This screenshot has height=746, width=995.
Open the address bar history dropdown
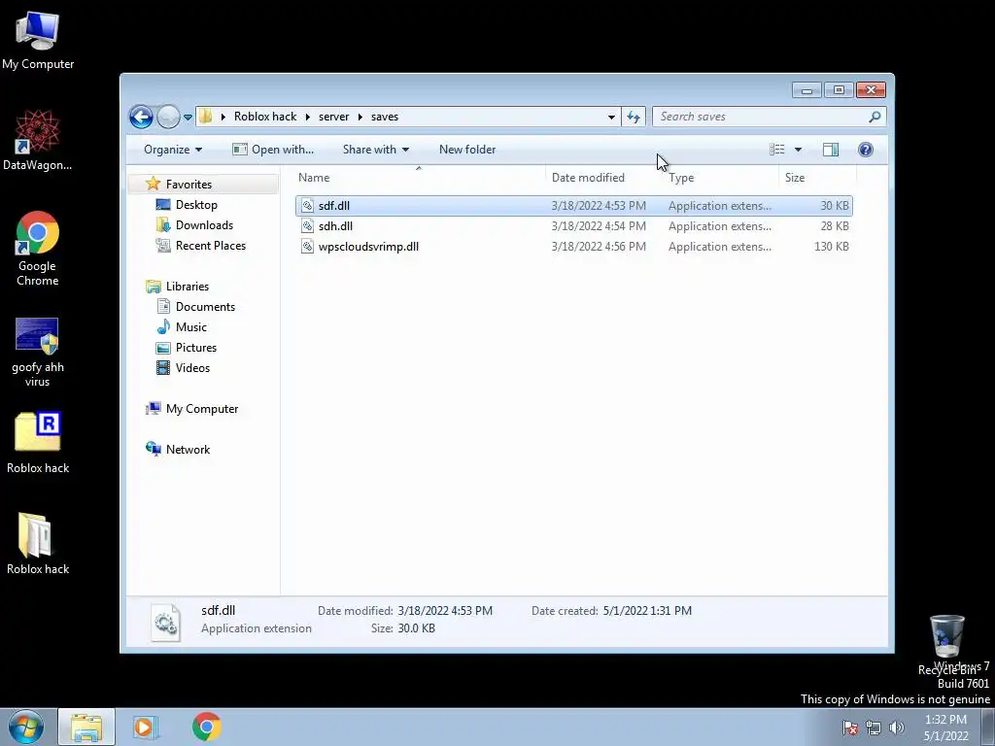(x=611, y=117)
